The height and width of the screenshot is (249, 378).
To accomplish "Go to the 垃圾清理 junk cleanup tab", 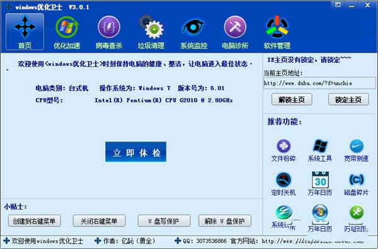I will click(151, 33).
